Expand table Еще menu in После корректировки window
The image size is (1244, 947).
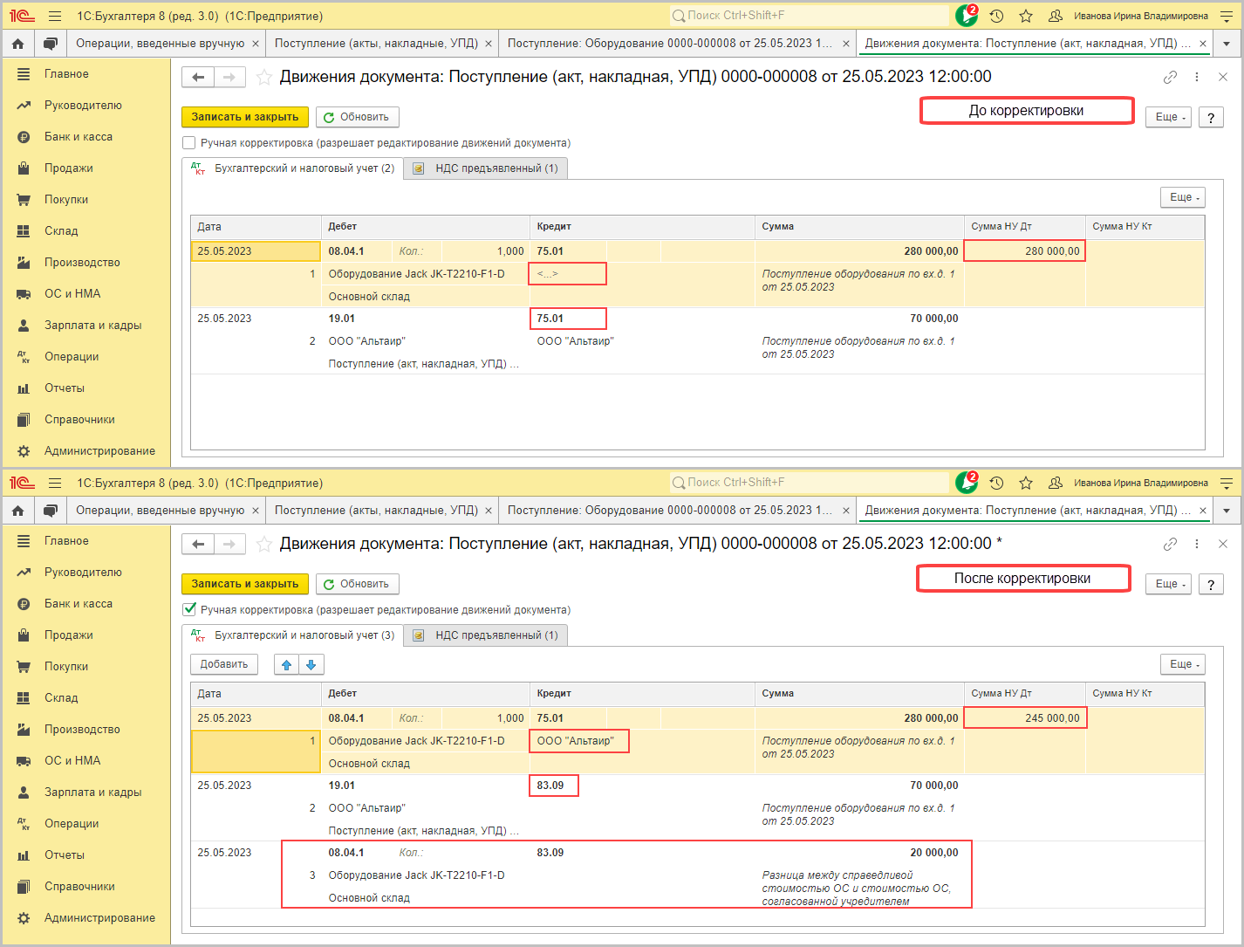pyautogui.click(x=1183, y=664)
